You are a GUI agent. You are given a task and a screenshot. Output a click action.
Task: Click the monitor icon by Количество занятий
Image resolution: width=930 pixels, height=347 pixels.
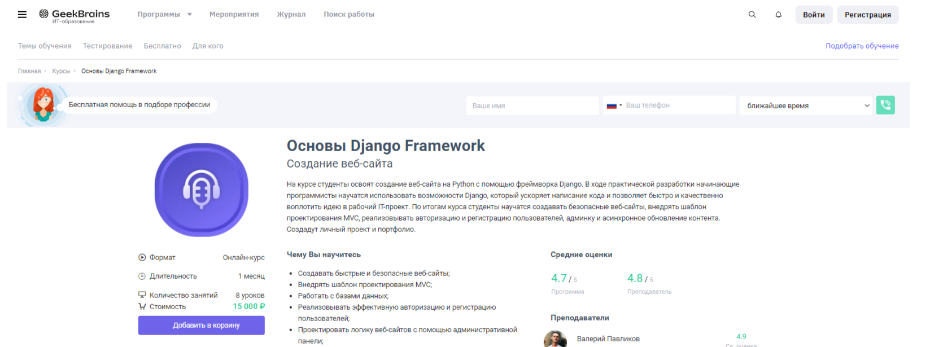pos(142,295)
